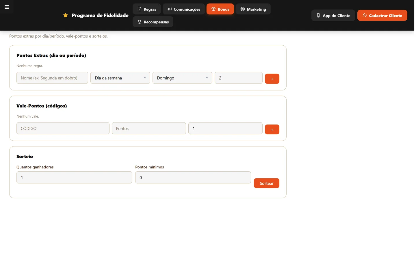416x260 pixels.
Task: Focus the rule name field
Action: pos(52,78)
